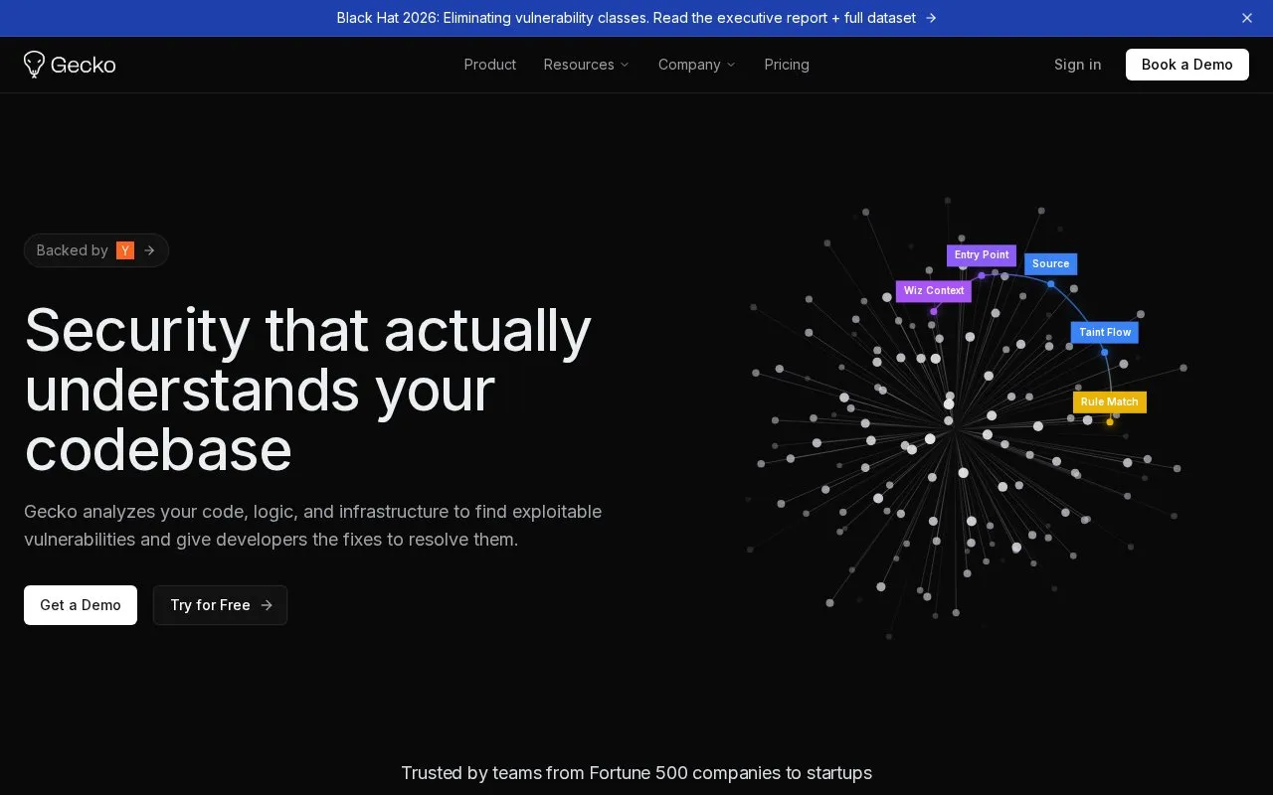1273x795 pixels.
Task: Click the Y Combinator logo badge
Action: pos(125,250)
